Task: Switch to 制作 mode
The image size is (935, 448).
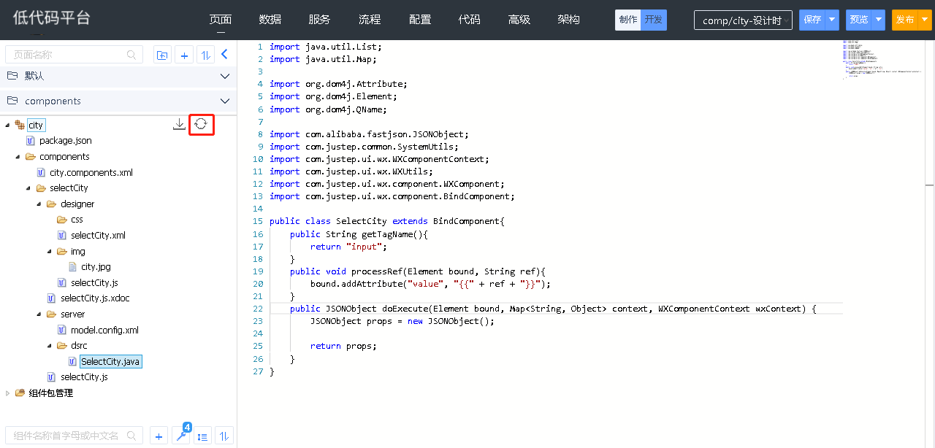Action: click(x=628, y=20)
